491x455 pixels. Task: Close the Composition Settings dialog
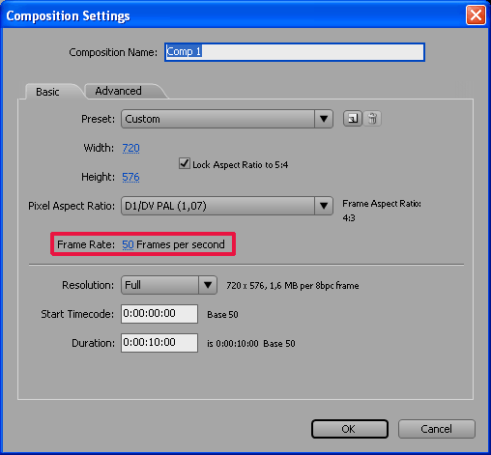(476, 14)
